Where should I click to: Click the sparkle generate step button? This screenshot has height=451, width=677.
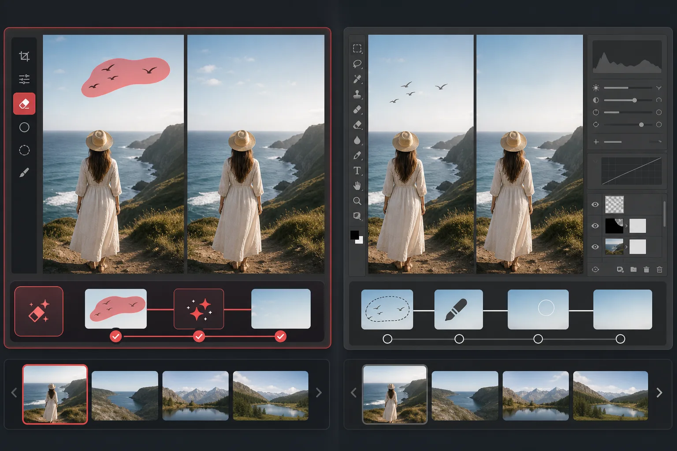[x=199, y=309]
